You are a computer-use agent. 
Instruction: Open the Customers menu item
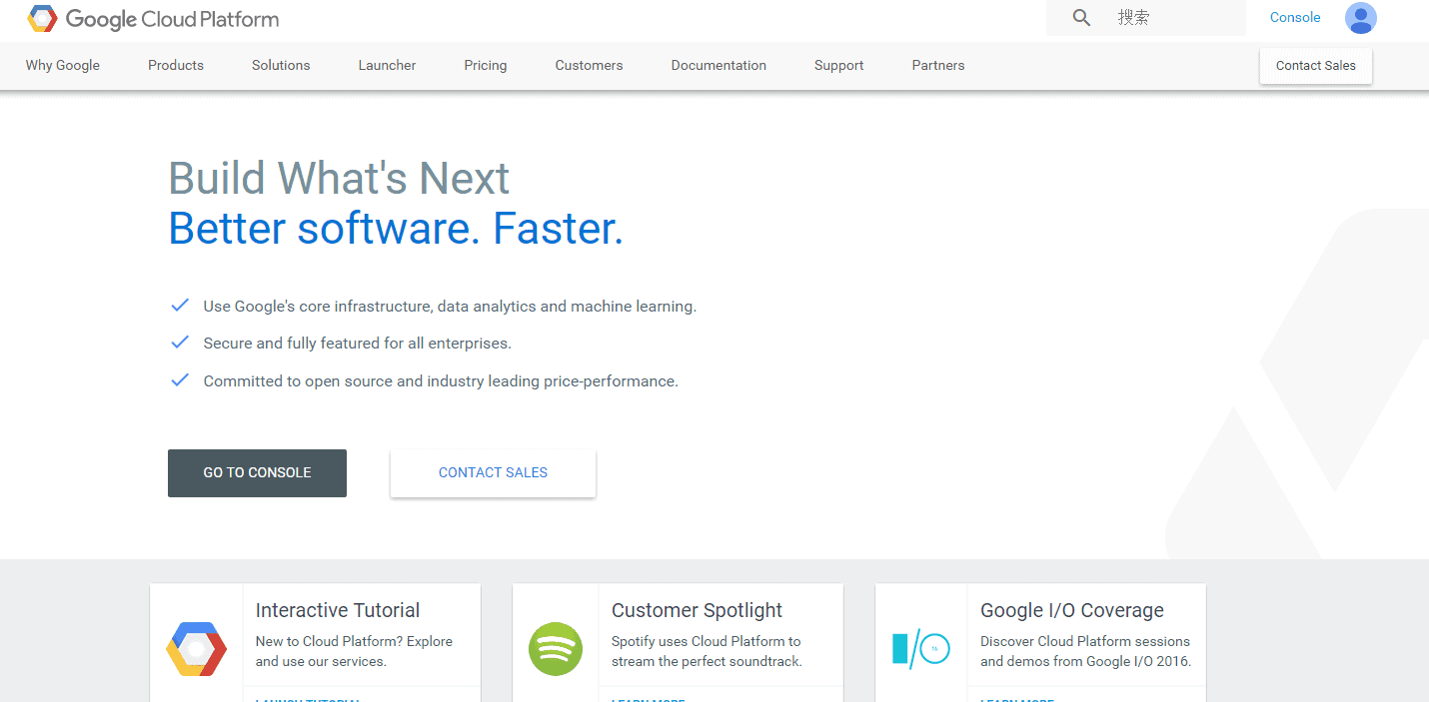pyautogui.click(x=589, y=65)
